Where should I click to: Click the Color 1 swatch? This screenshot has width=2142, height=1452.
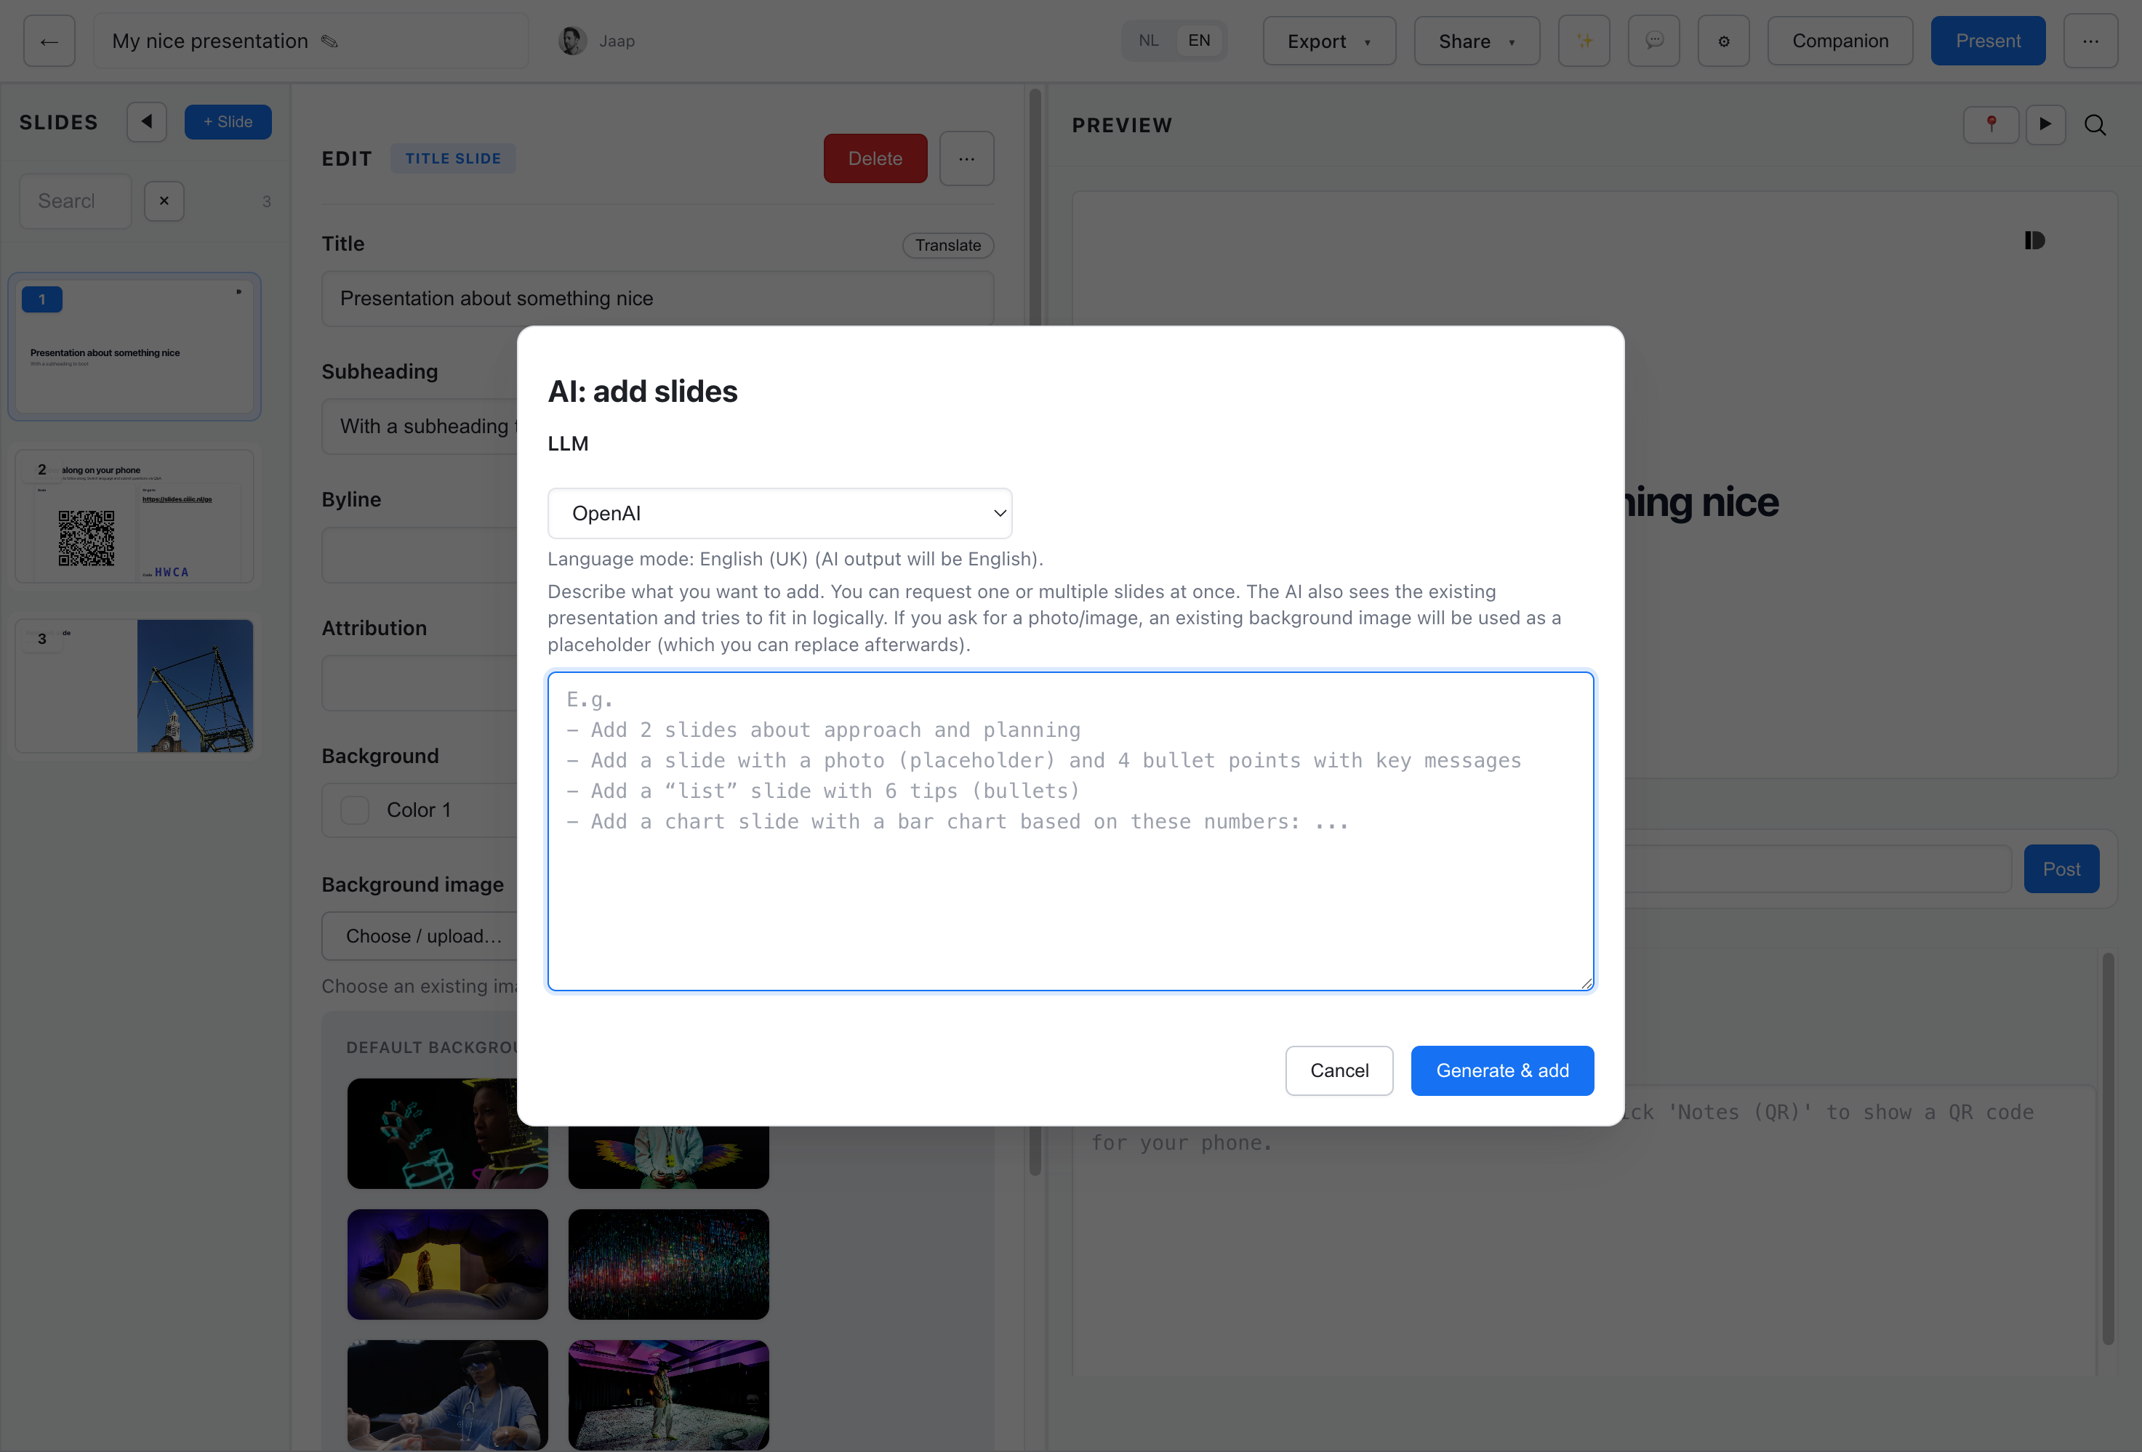355,810
